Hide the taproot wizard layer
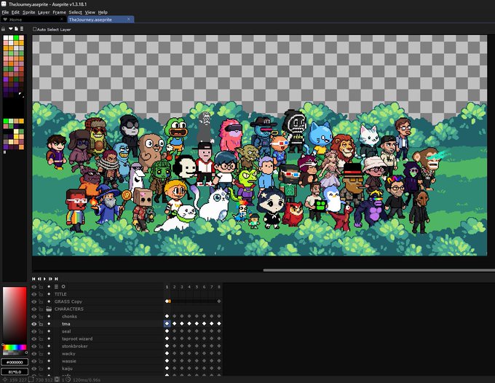The image size is (495, 383). point(33,339)
